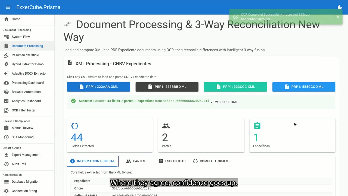Go to Home in sidebar
The width and height of the screenshot is (348, 196).
(27, 19)
